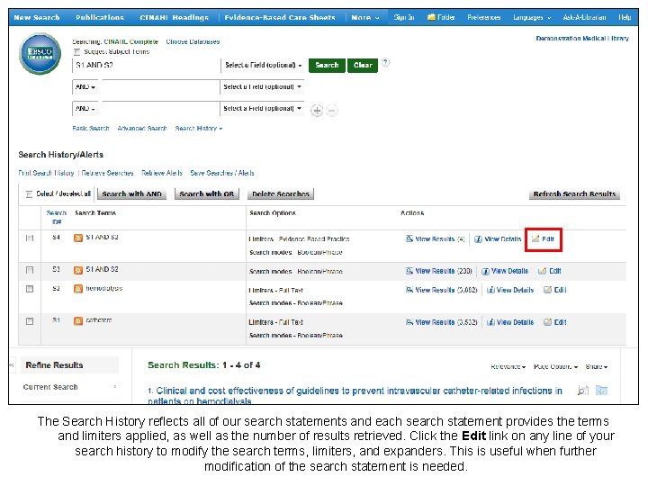
Task: Click Search with AND button
Action: click(131, 193)
